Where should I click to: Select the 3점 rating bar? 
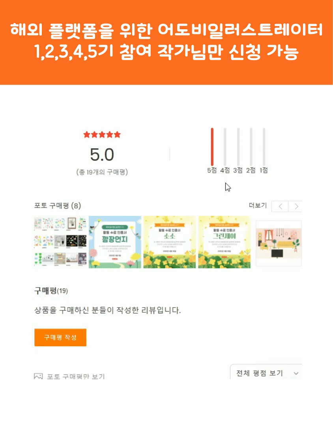coord(238,147)
